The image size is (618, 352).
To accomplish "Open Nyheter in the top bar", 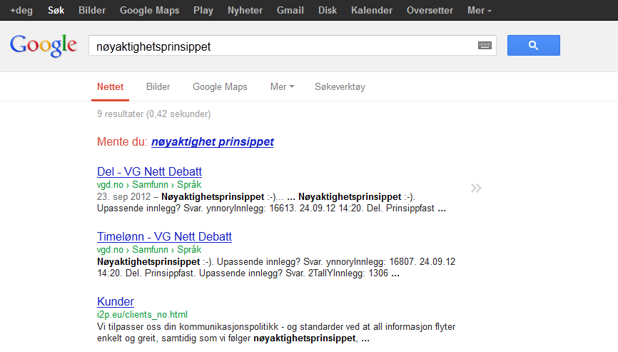I will click(245, 10).
